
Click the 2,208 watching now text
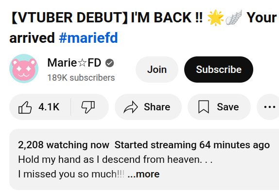tap(64, 145)
